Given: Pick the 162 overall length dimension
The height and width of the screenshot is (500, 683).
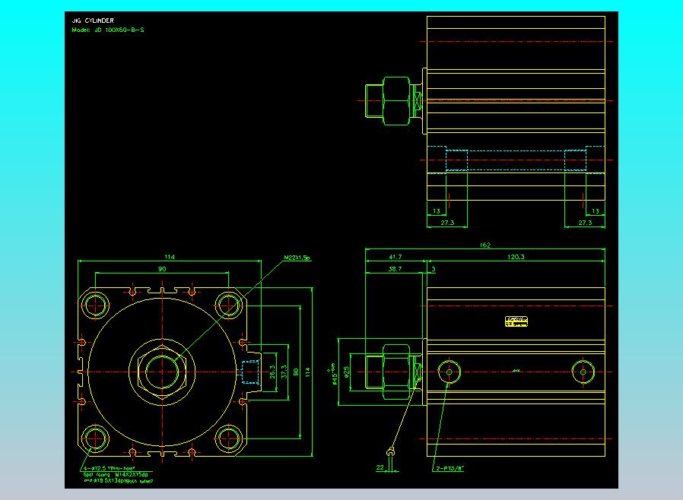Looking at the screenshot, I should tap(484, 245).
